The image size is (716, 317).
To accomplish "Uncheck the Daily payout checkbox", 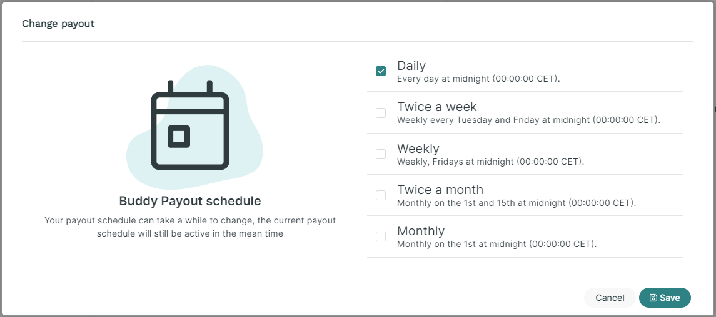I will (381, 71).
